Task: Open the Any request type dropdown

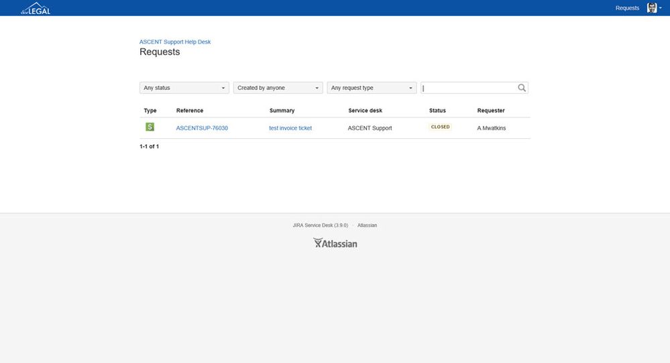Action: point(372,88)
